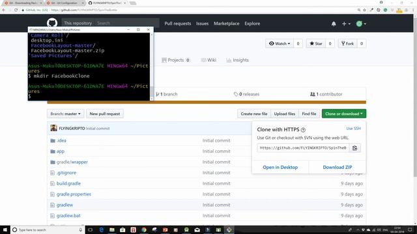Switch to the Wiki tab

[x=208, y=60]
